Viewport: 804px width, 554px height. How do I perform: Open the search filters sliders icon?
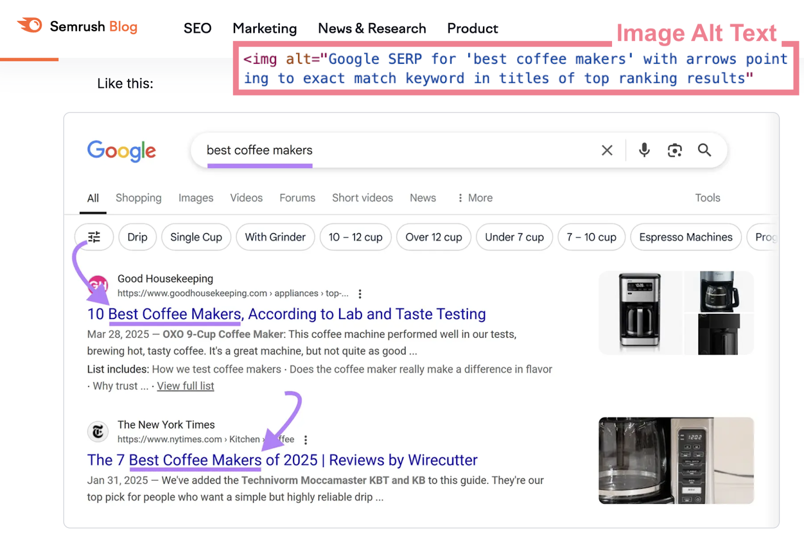coord(93,237)
